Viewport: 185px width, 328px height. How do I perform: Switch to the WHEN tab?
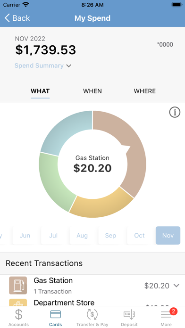(92, 91)
